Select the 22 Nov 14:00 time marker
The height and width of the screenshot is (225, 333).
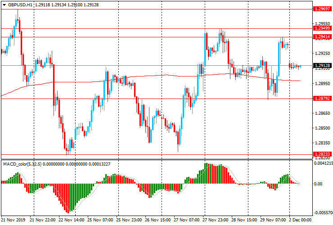click(x=72, y=220)
